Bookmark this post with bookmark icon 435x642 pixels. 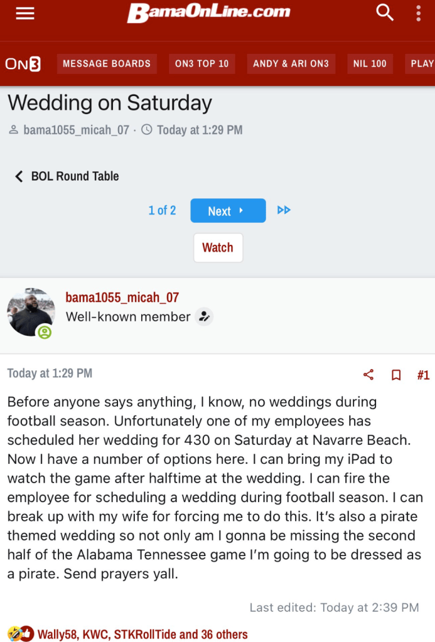[x=396, y=375]
